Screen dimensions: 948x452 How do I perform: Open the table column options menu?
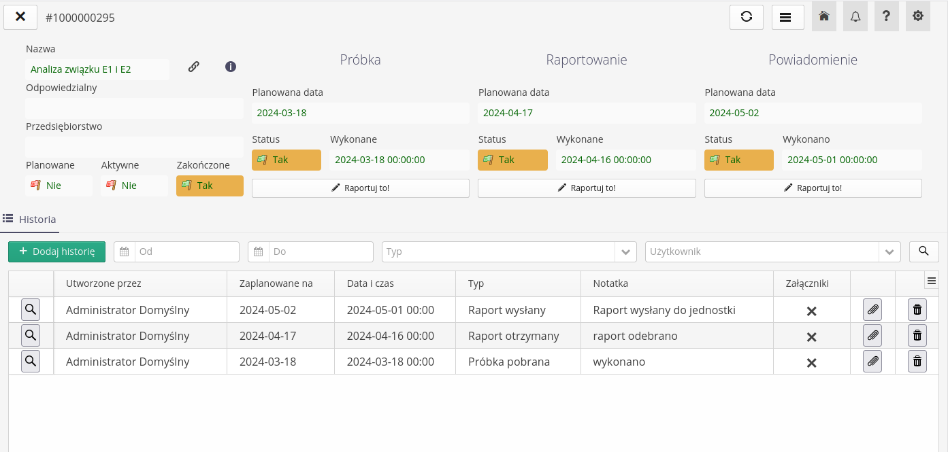(x=932, y=281)
